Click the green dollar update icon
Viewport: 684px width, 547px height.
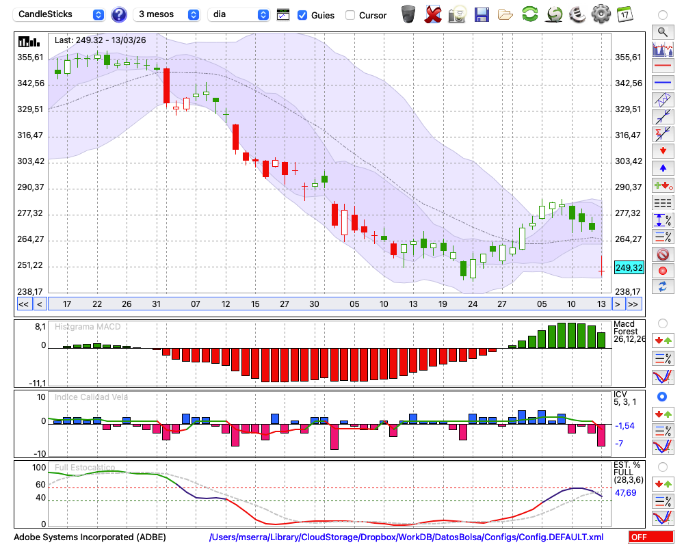click(x=554, y=14)
